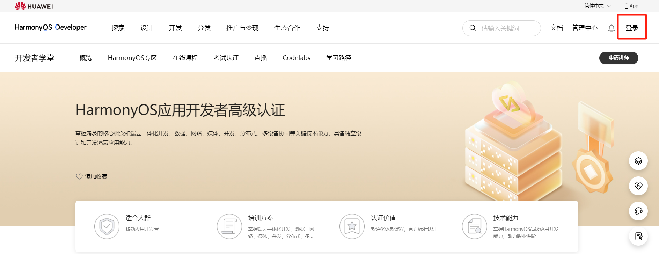
Task: Click the floating survey note icon
Action: [x=638, y=236]
